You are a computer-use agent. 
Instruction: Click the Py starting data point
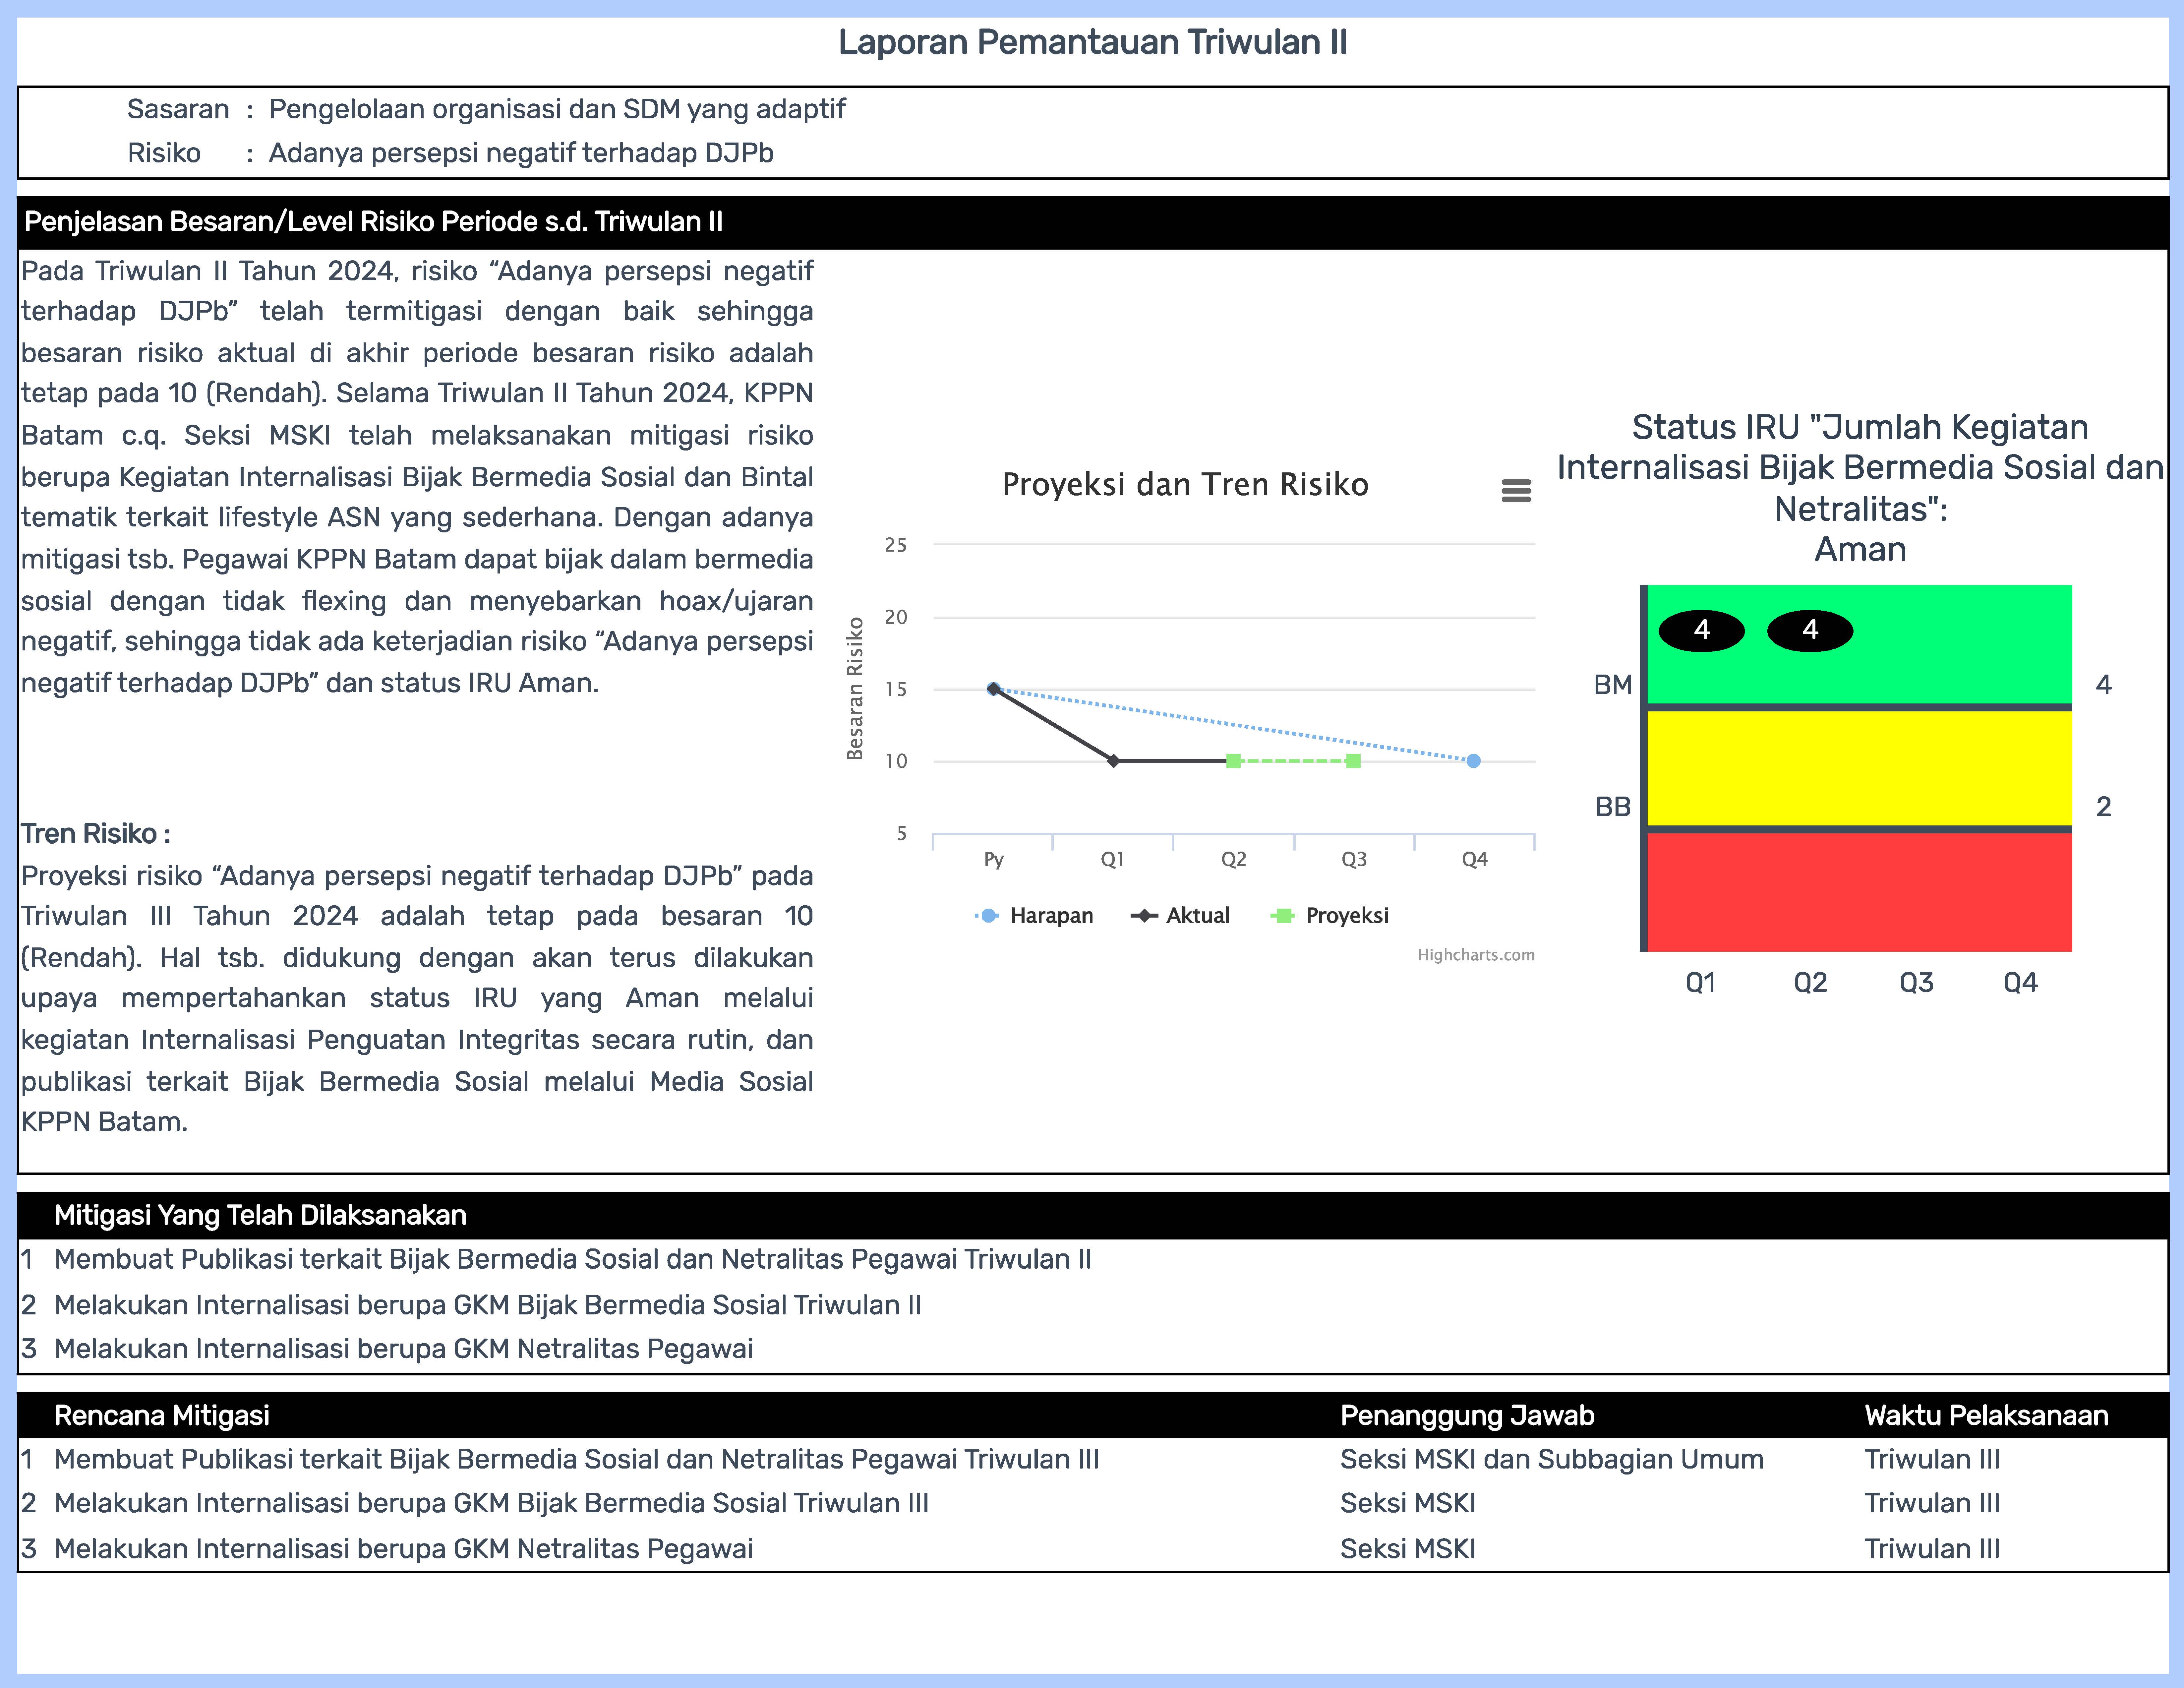coord(993,689)
